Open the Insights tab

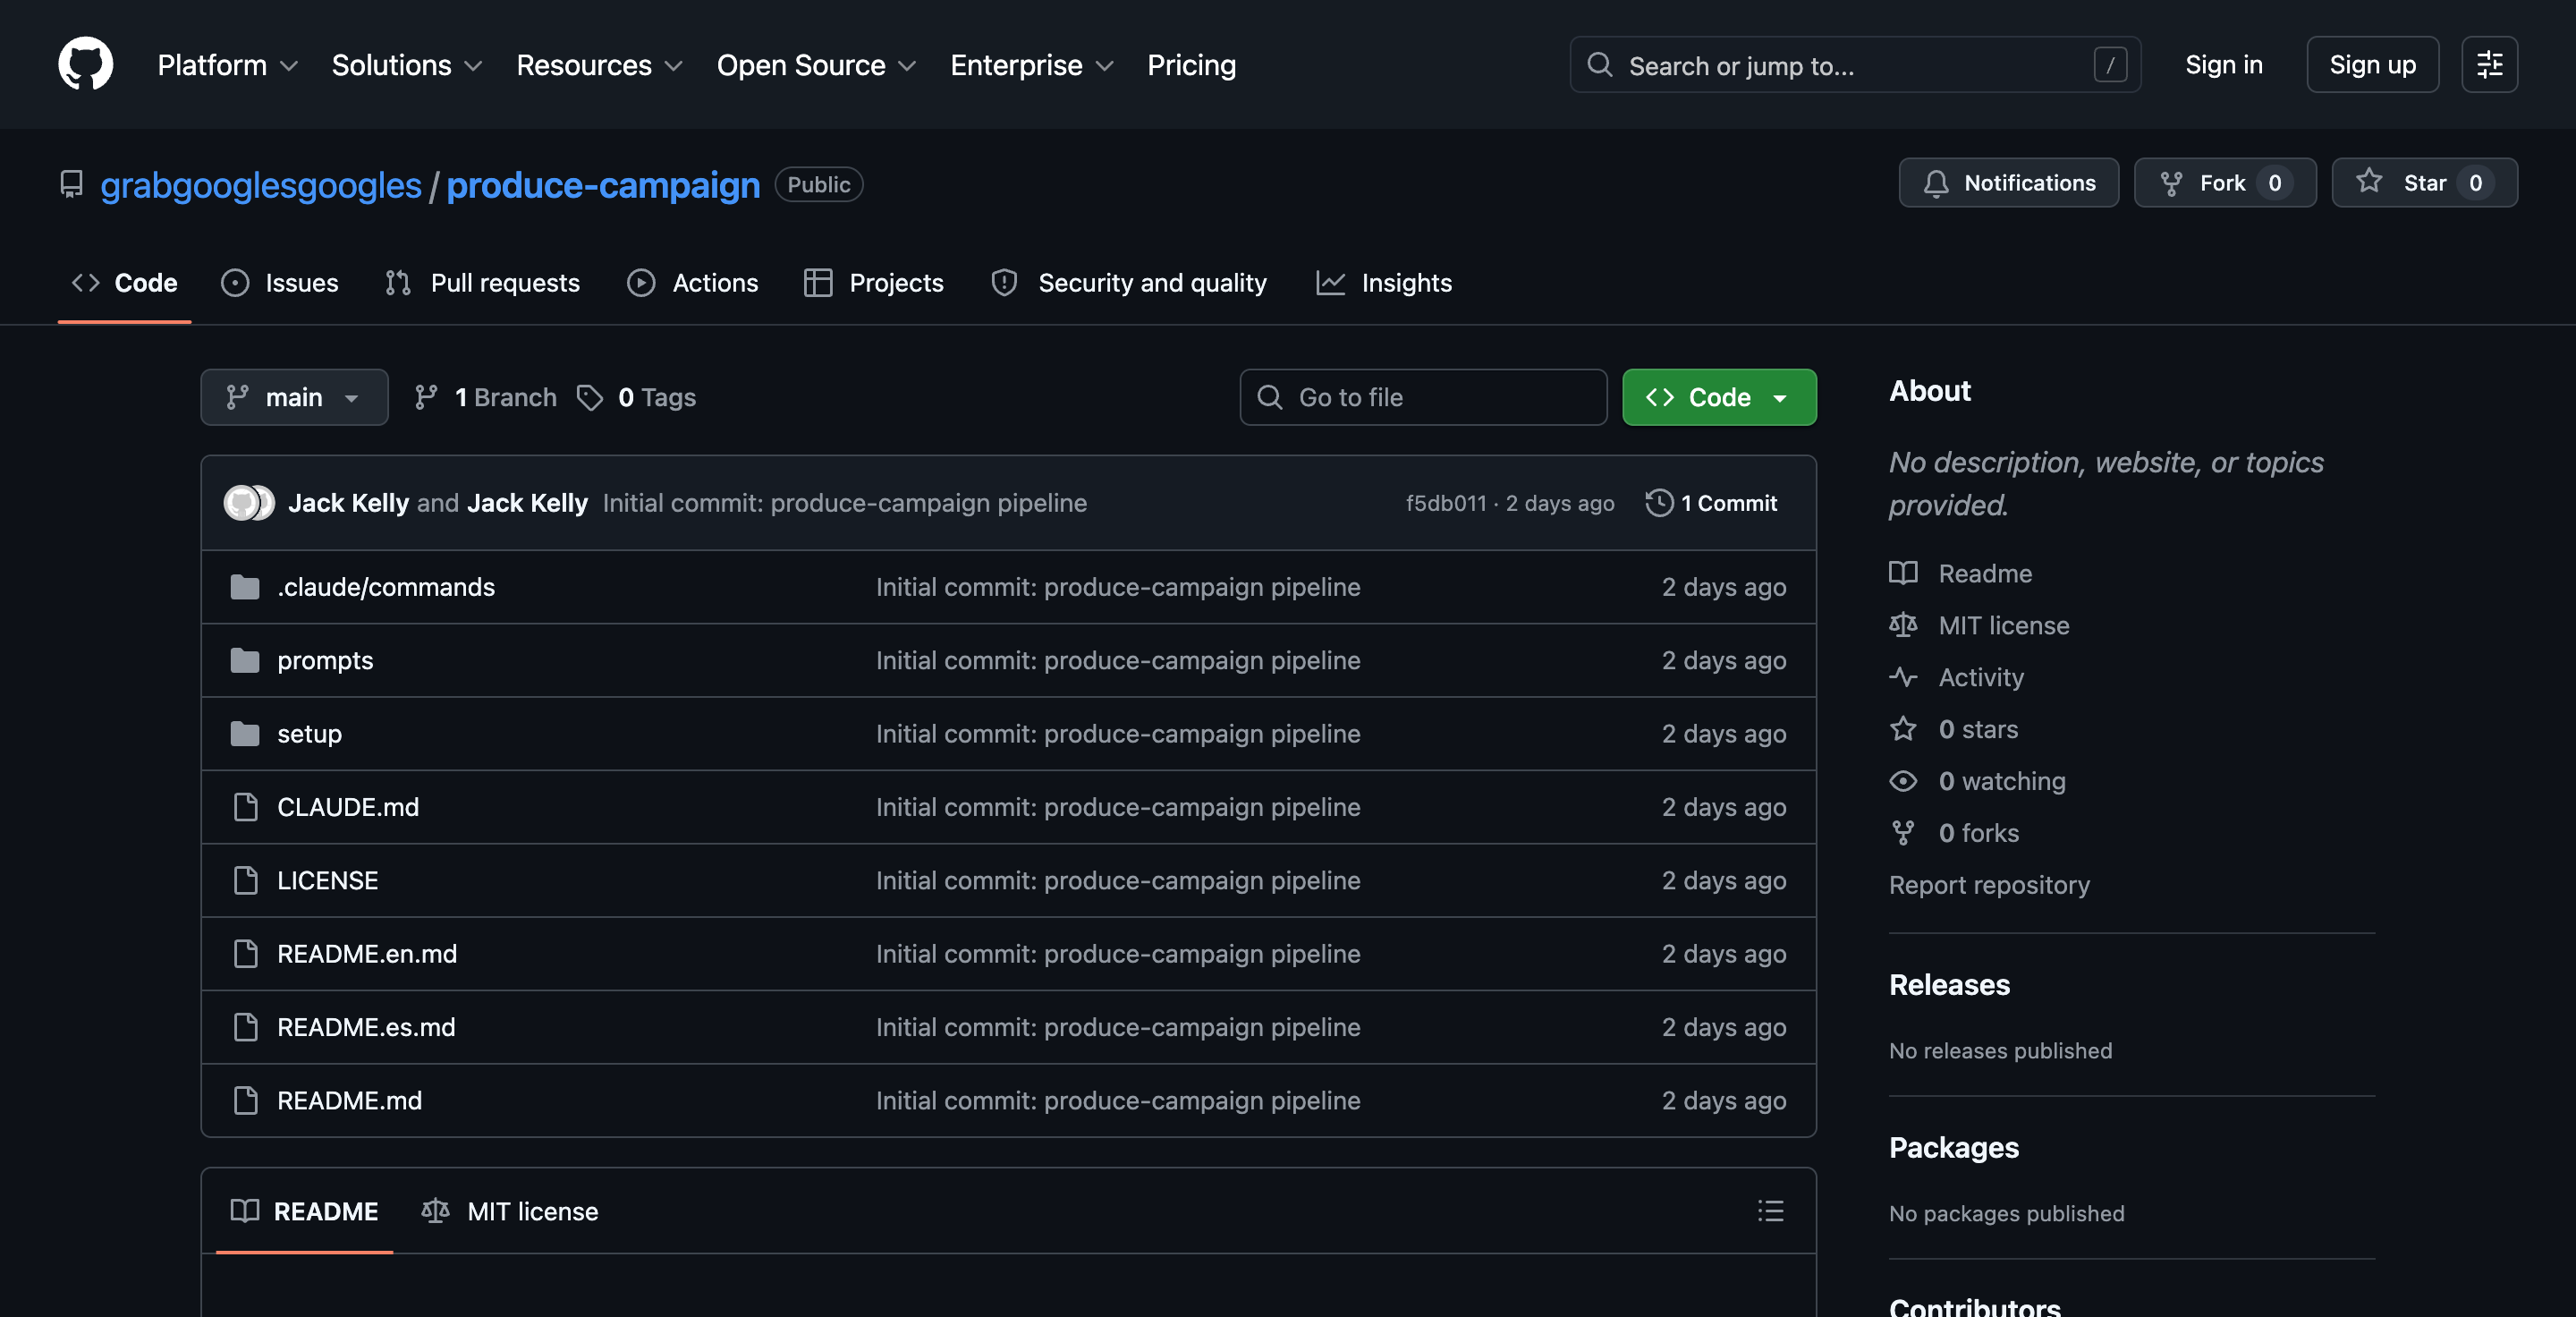[1407, 282]
